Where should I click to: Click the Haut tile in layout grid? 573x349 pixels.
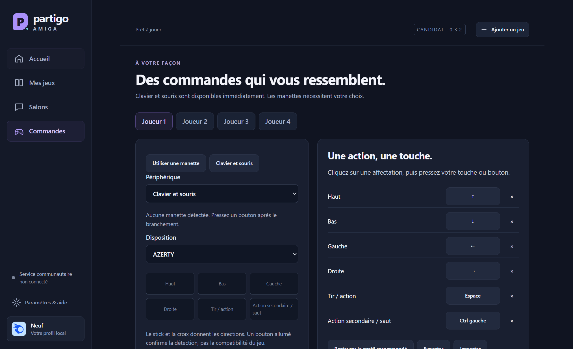(170, 284)
